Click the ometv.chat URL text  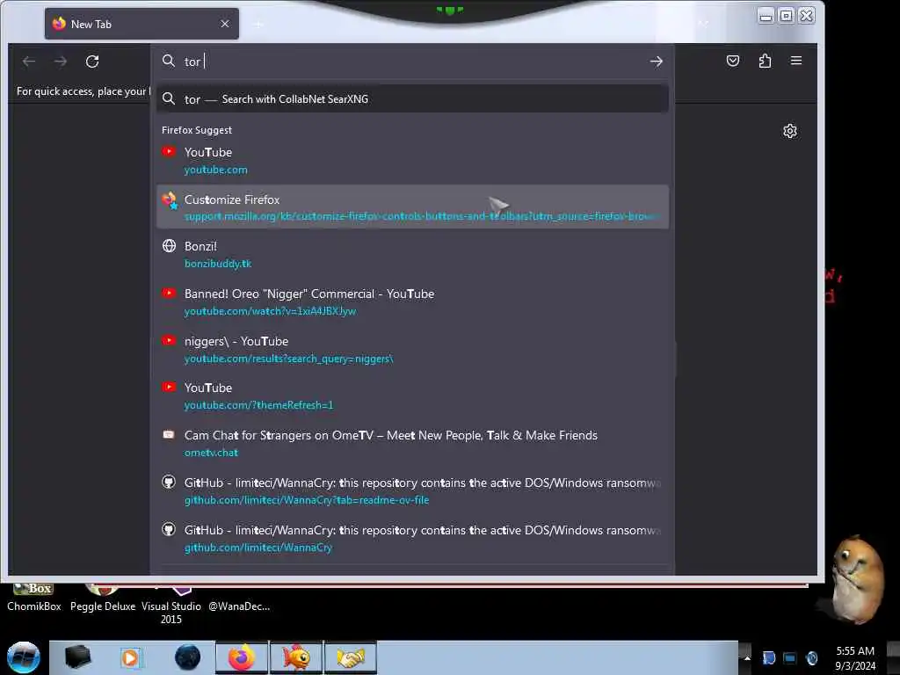click(211, 453)
